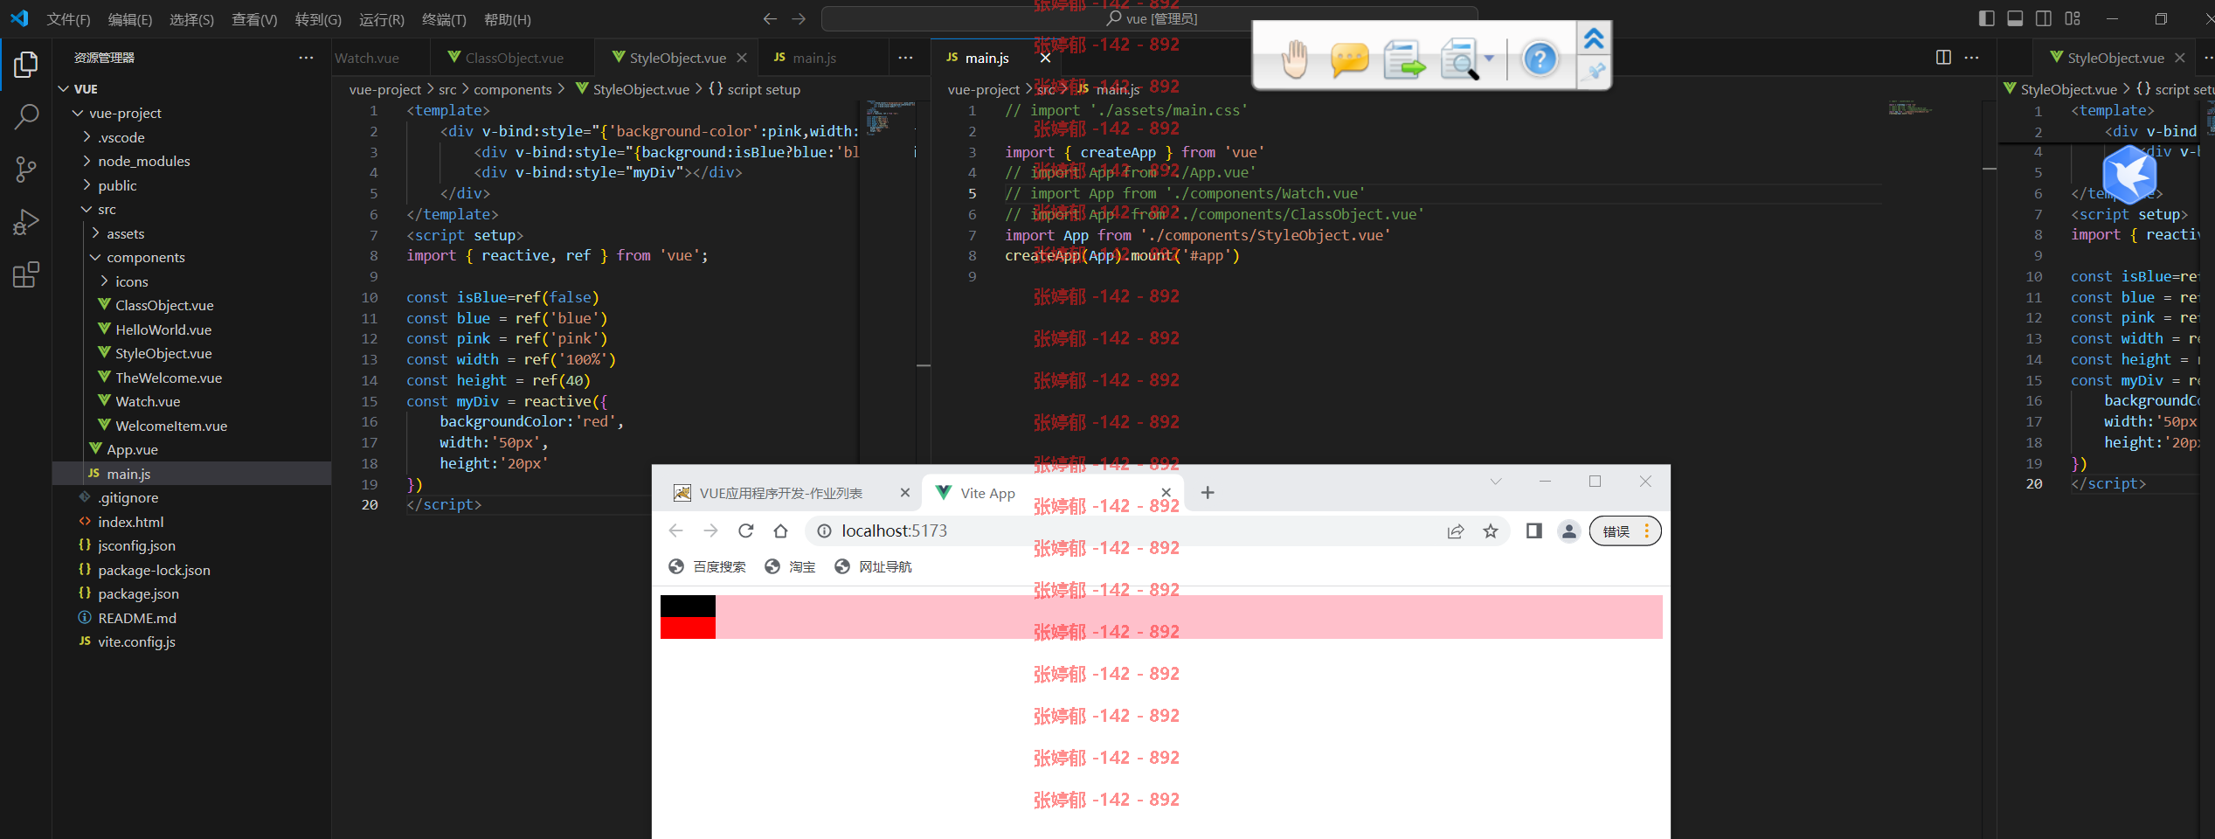Close the main.js tab in second group
Screen dimensions: 2215x839
[x=1045, y=58]
